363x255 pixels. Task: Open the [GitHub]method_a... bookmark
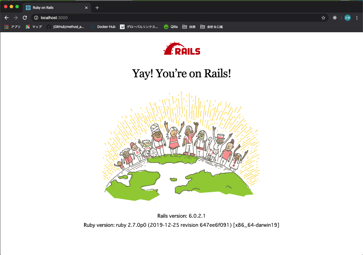click(x=65, y=27)
